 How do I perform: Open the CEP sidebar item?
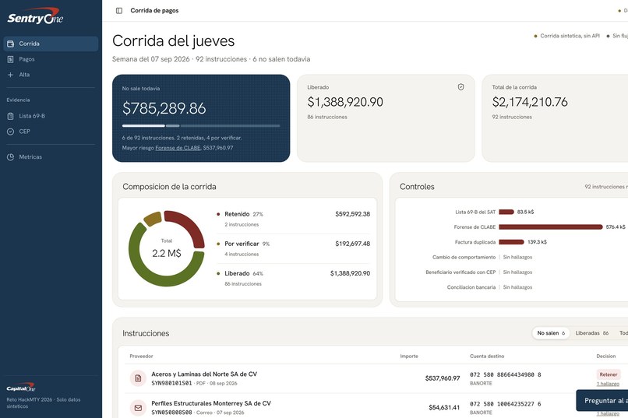pyautogui.click(x=51, y=132)
